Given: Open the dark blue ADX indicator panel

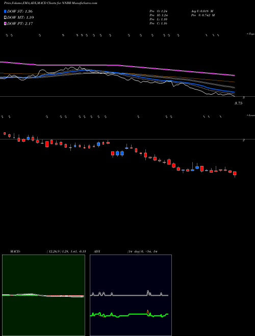Looking at the screenshot, I should pos(131,295).
